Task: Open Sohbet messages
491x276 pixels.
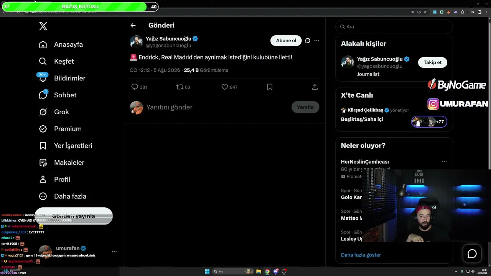Action: pyautogui.click(x=58, y=95)
